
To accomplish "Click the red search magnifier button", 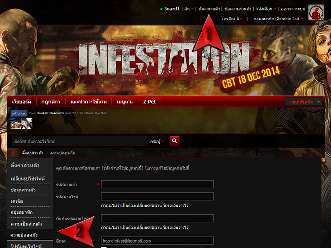I will pos(175,141).
